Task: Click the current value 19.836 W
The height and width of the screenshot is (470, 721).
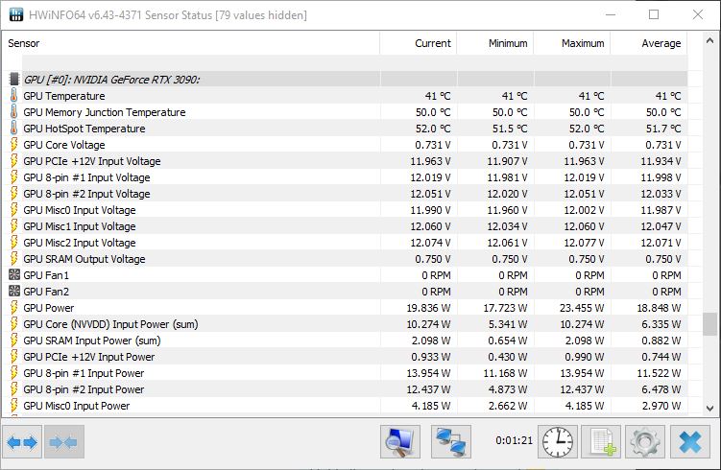Action: click(428, 308)
